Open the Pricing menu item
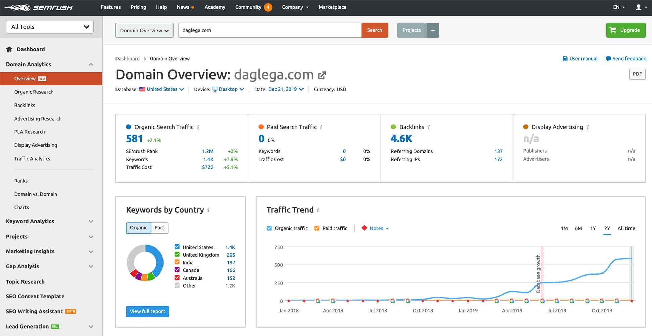 click(138, 7)
